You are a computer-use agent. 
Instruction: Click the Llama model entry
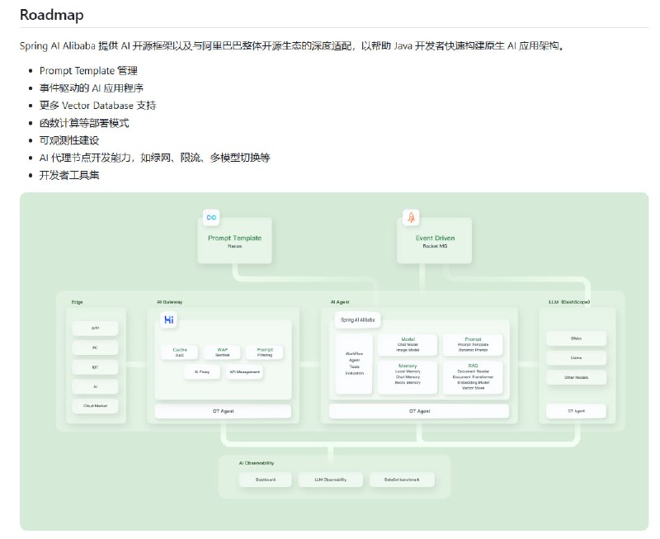click(x=577, y=357)
